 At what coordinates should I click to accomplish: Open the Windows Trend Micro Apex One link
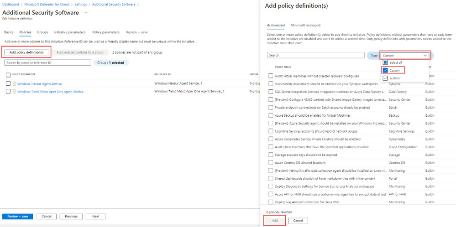click(x=51, y=92)
